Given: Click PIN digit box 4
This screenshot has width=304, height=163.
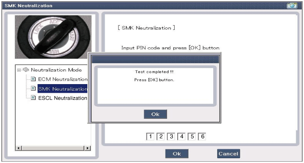Looking at the screenshot, I should pyautogui.click(x=182, y=137).
